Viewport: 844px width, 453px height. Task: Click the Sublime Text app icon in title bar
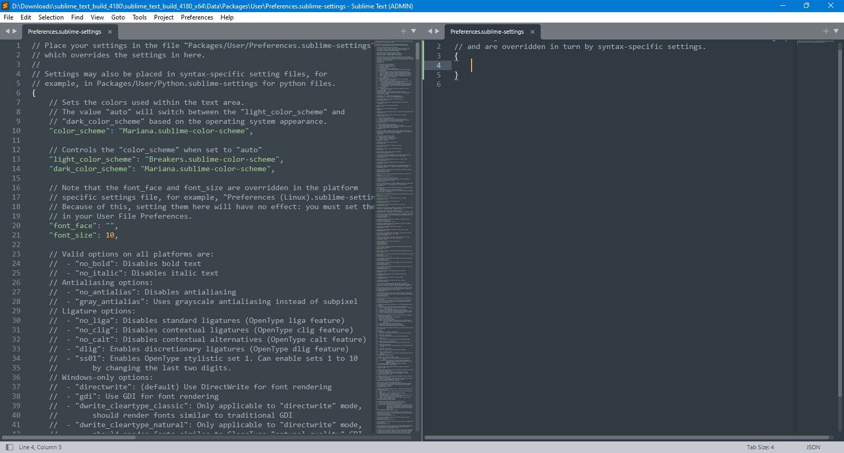pos(5,6)
